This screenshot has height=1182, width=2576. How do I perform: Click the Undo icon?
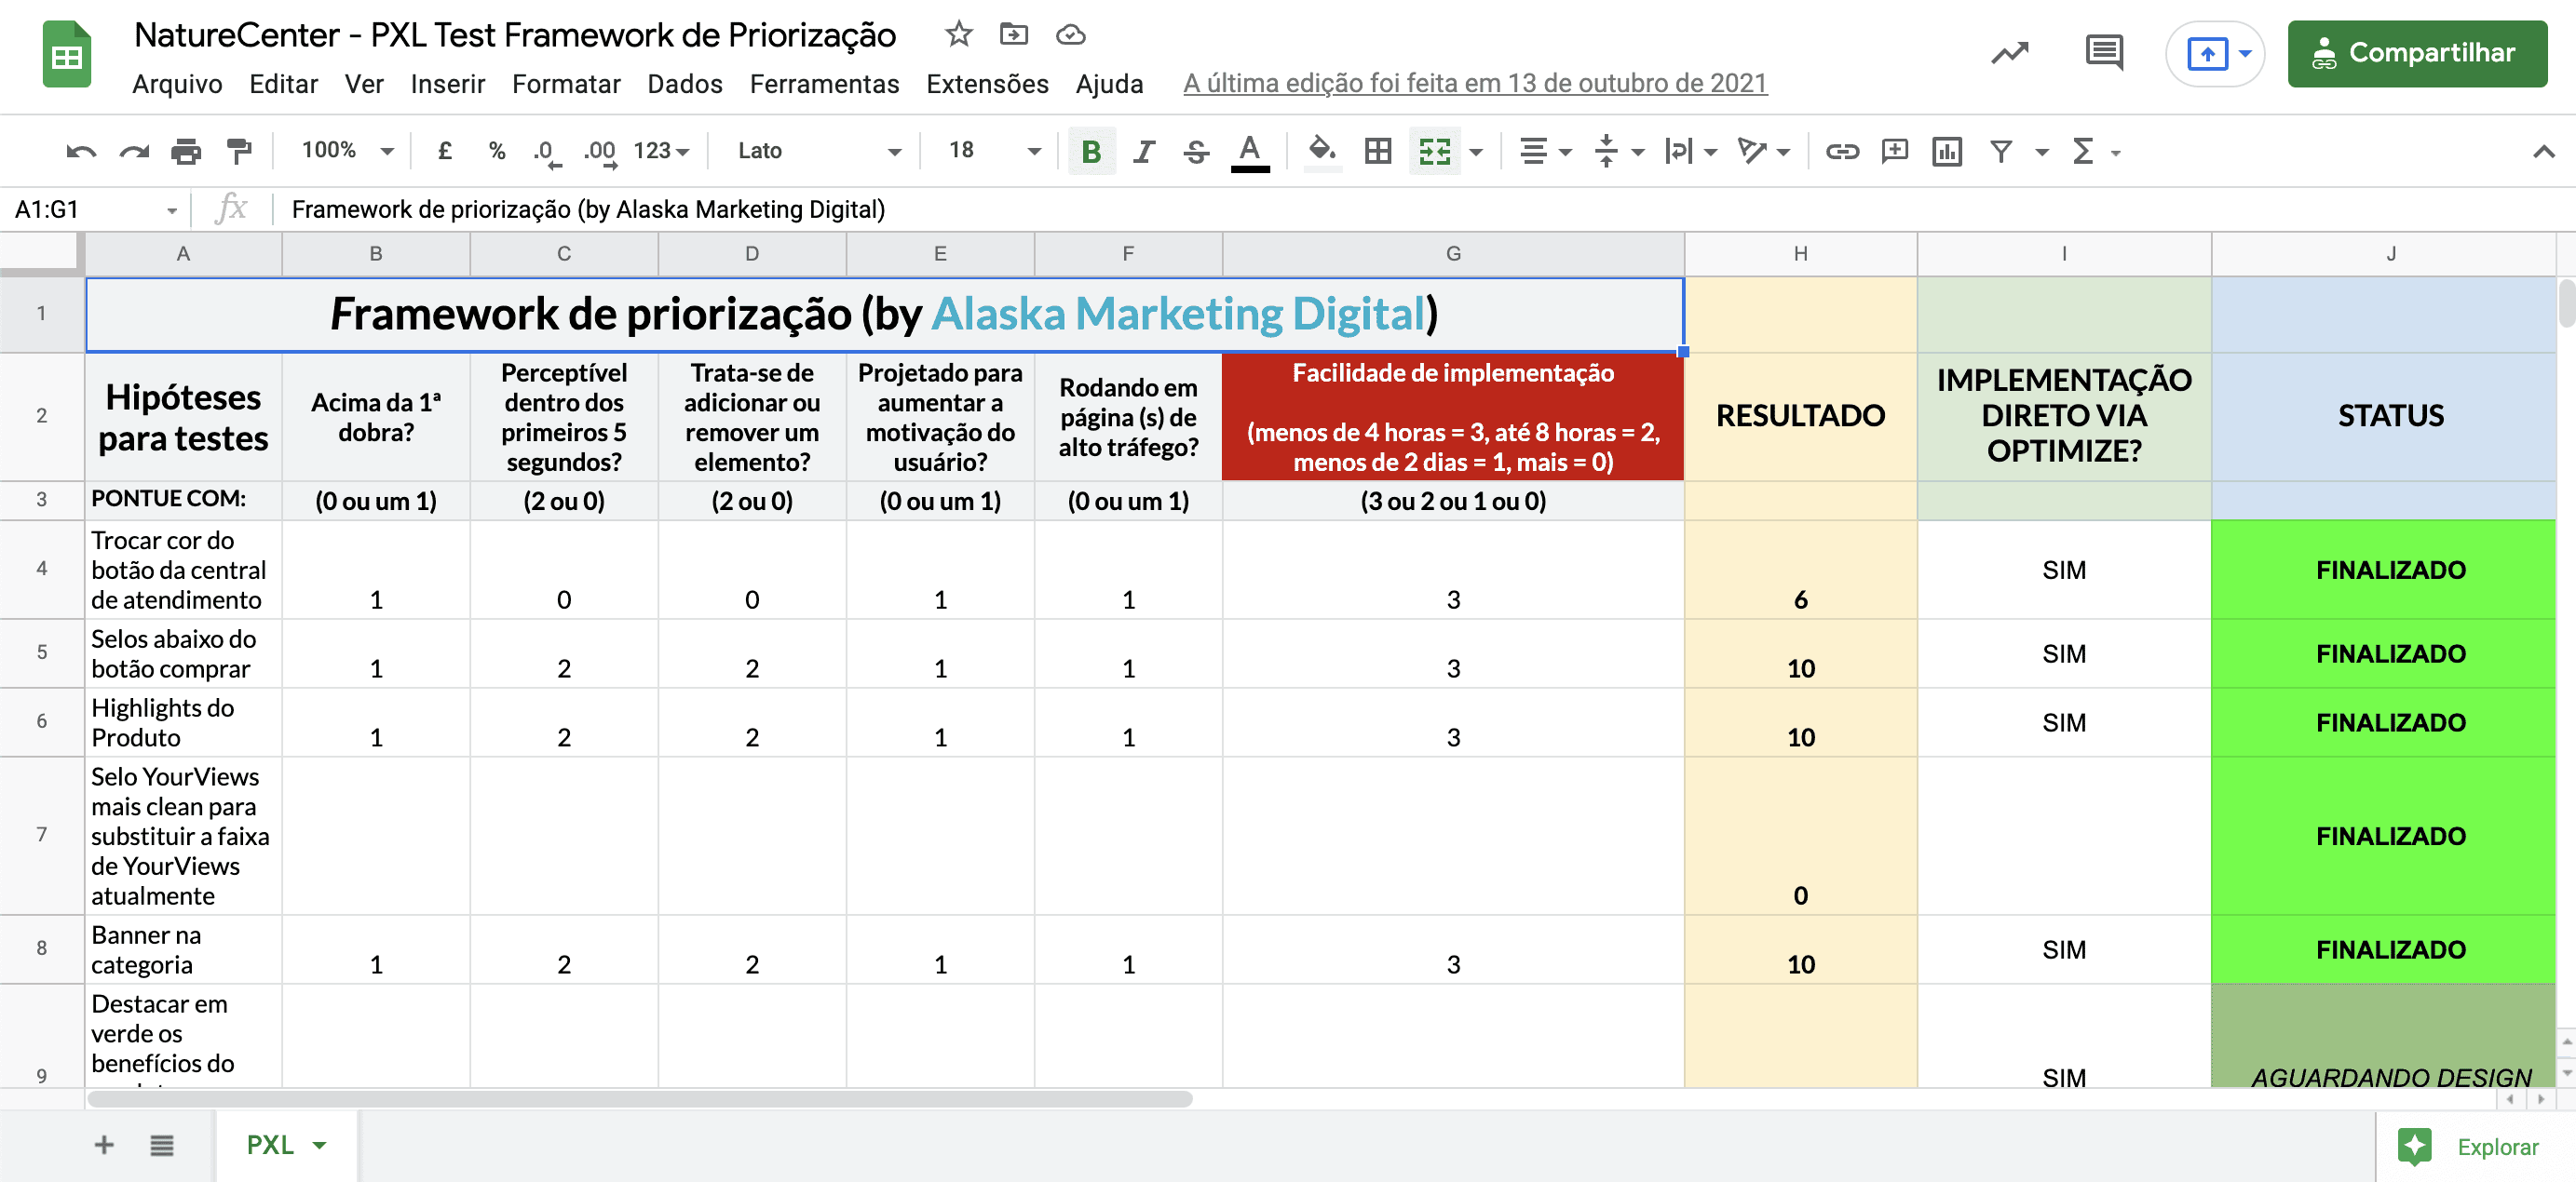point(81,152)
